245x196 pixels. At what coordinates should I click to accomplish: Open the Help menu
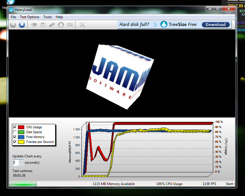(x=59, y=17)
